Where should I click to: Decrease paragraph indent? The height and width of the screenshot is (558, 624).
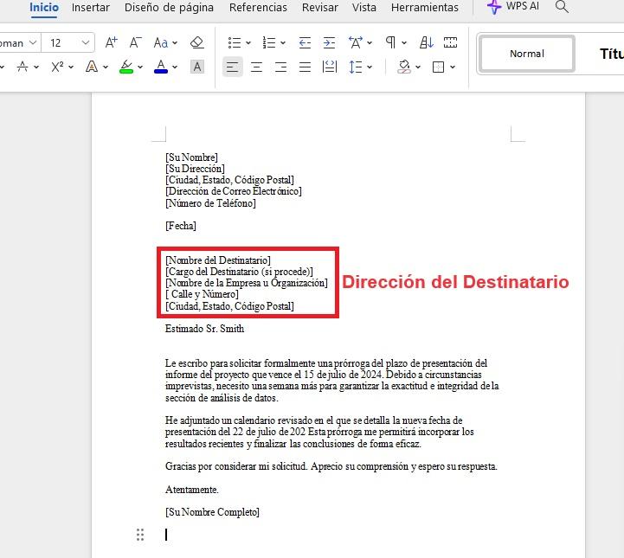tap(305, 42)
